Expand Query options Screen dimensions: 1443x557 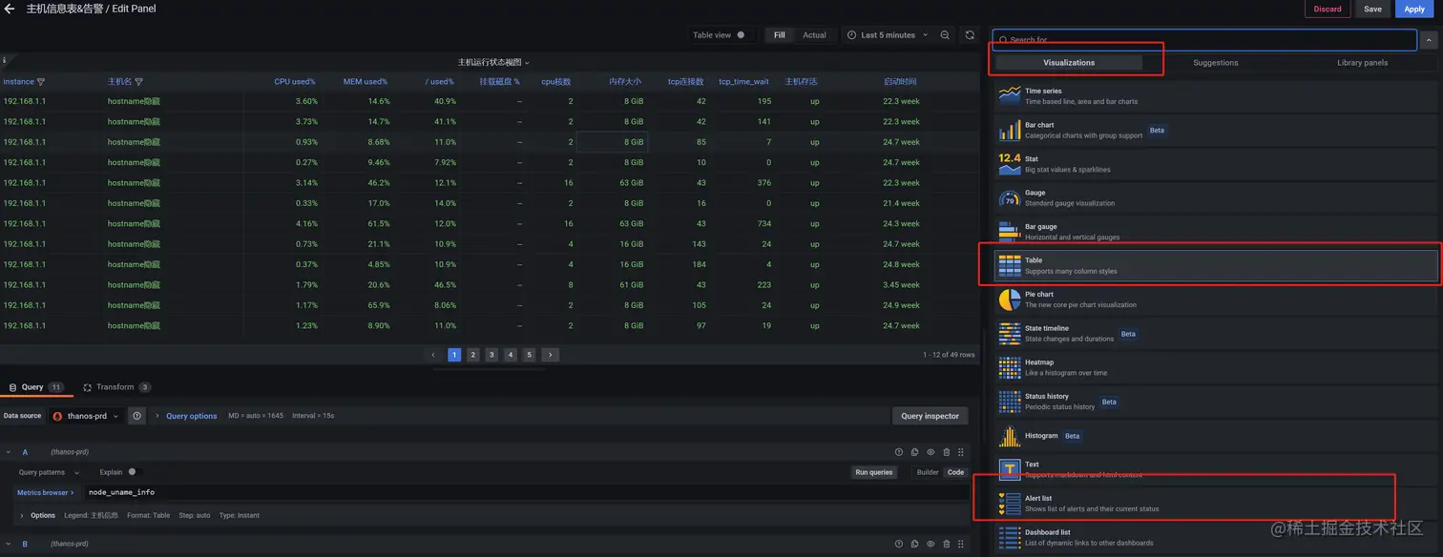pyautogui.click(x=191, y=416)
